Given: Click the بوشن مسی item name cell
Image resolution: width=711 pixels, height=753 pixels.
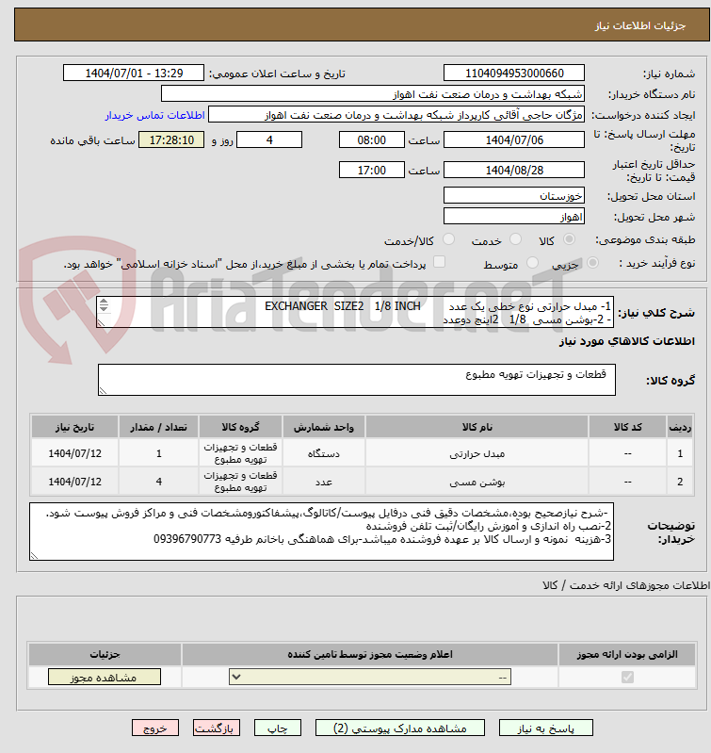Looking at the screenshot, I should 477,482.
